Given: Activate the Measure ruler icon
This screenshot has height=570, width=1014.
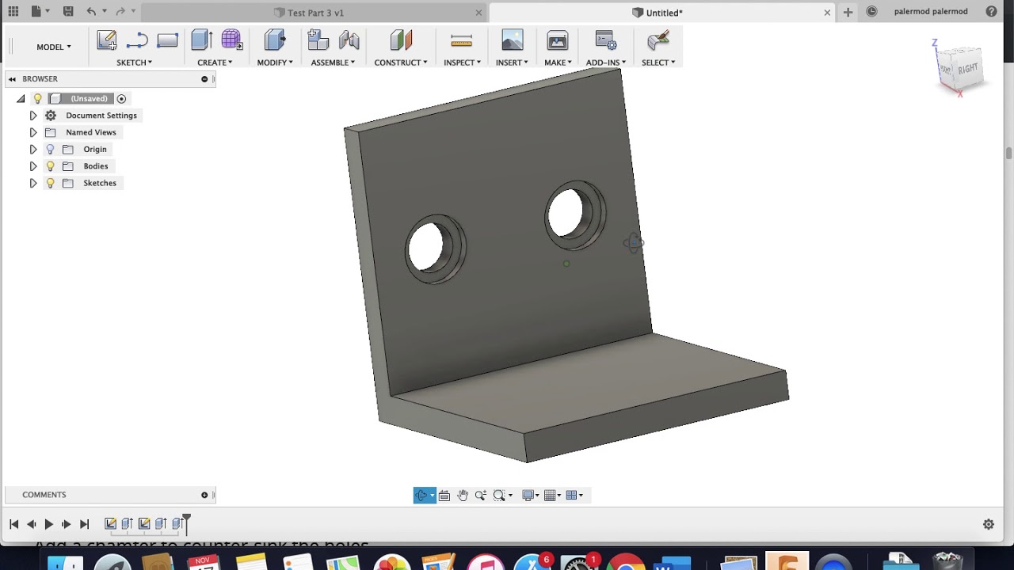Looking at the screenshot, I should tap(462, 40).
